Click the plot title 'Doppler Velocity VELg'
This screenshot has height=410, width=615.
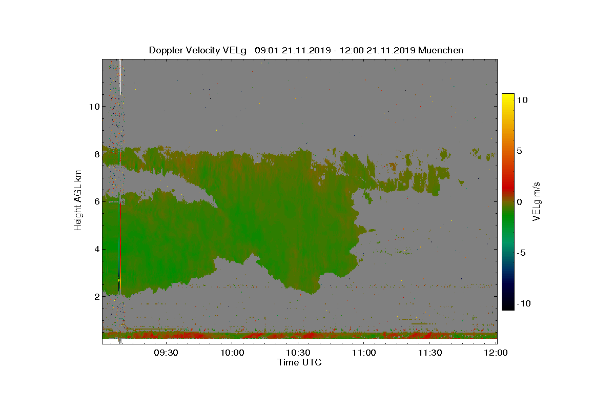click(198, 50)
